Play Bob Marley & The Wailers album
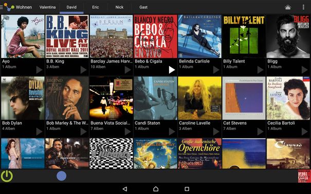 (83, 131)
